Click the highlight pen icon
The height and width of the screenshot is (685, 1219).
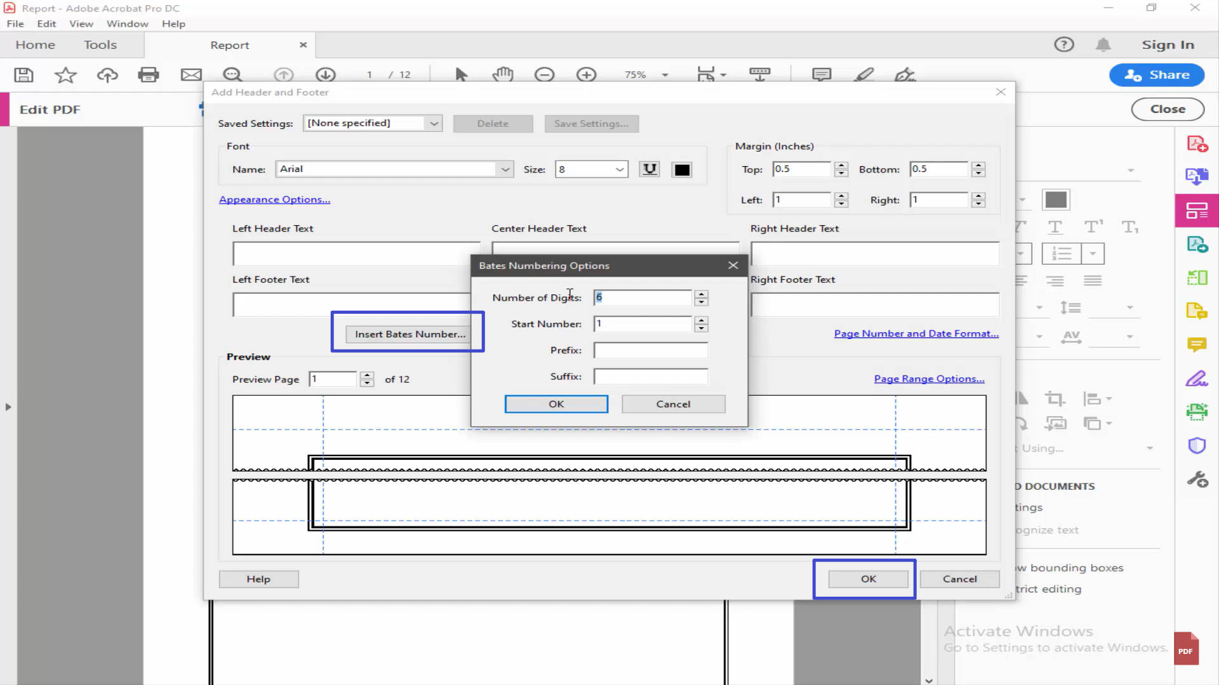tap(863, 75)
